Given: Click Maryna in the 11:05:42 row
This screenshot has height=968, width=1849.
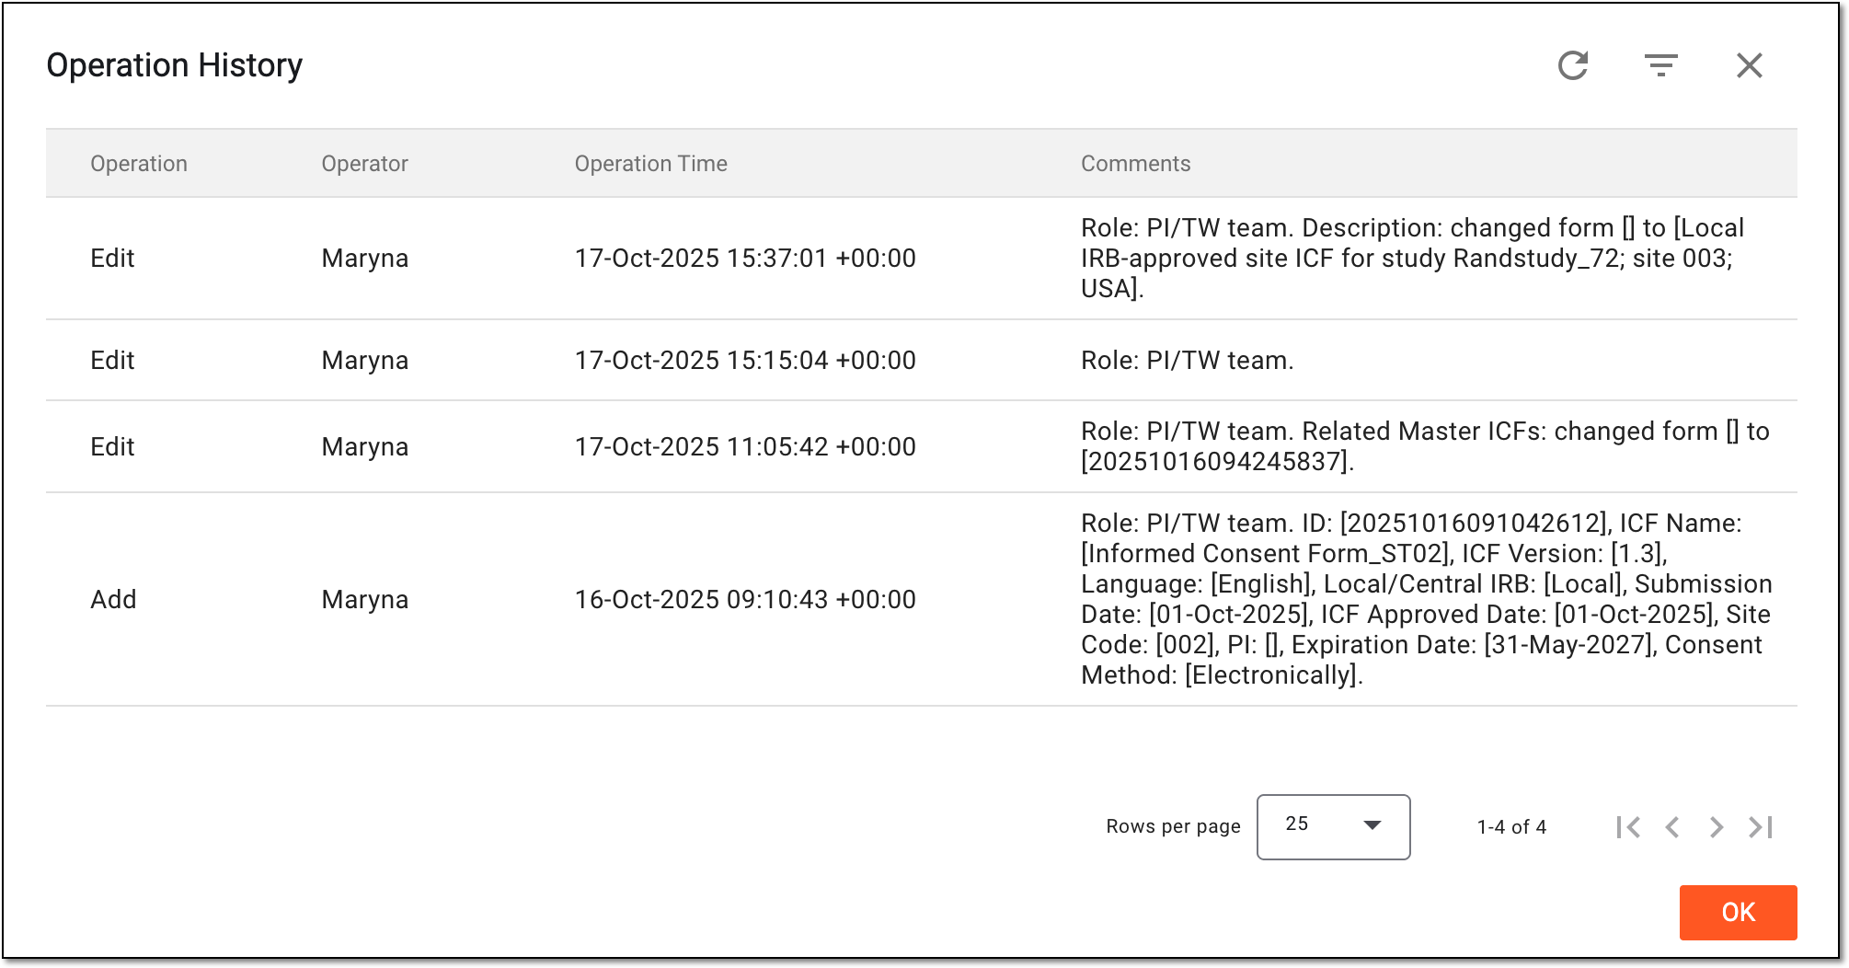Looking at the screenshot, I should pos(365,447).
